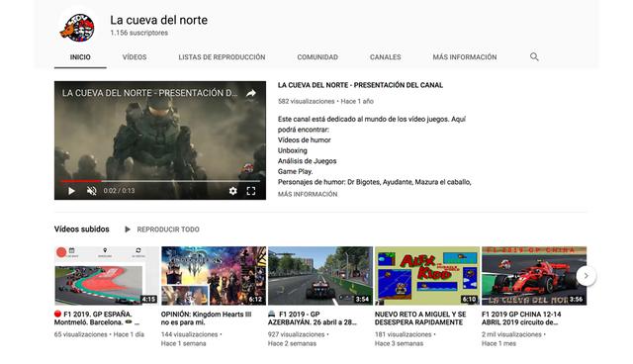Open the channel search magnifier icon

pos(534,57)
